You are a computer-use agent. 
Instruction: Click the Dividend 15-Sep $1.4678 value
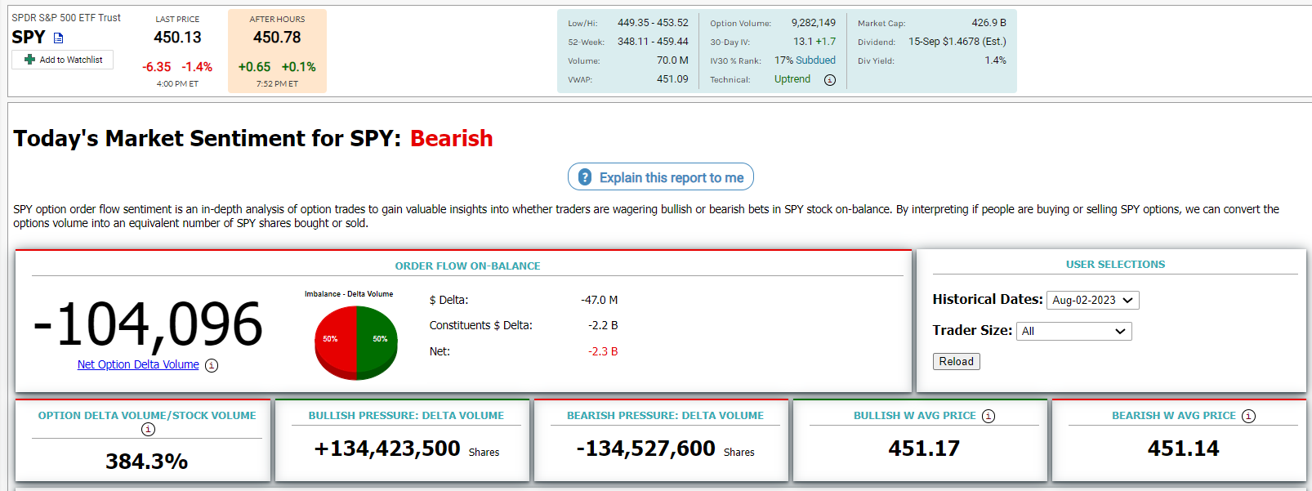957,42
